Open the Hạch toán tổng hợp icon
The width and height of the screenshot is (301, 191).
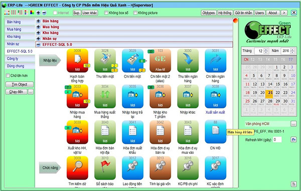pyautogui.click(x=77, y=60)
